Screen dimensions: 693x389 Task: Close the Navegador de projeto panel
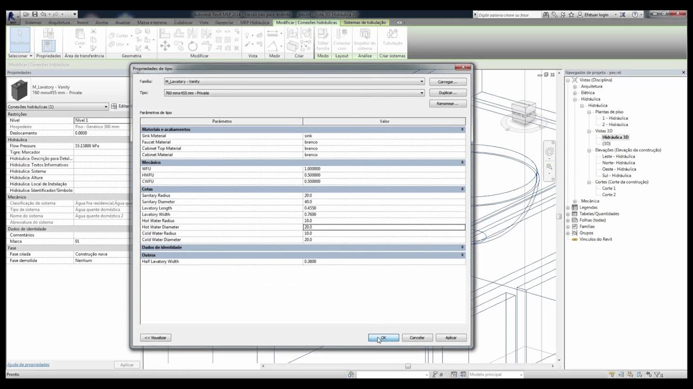pos(684,72)
